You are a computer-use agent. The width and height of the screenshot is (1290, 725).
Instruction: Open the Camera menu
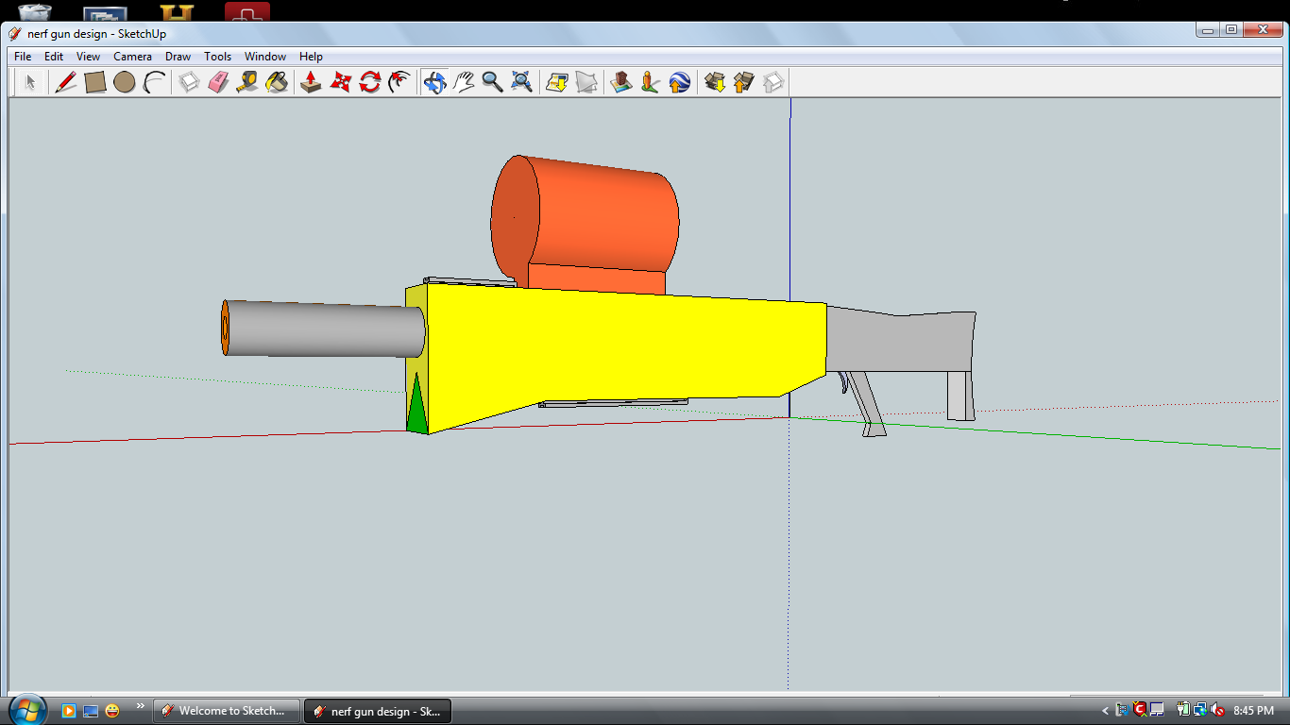[x=132, y=57]
